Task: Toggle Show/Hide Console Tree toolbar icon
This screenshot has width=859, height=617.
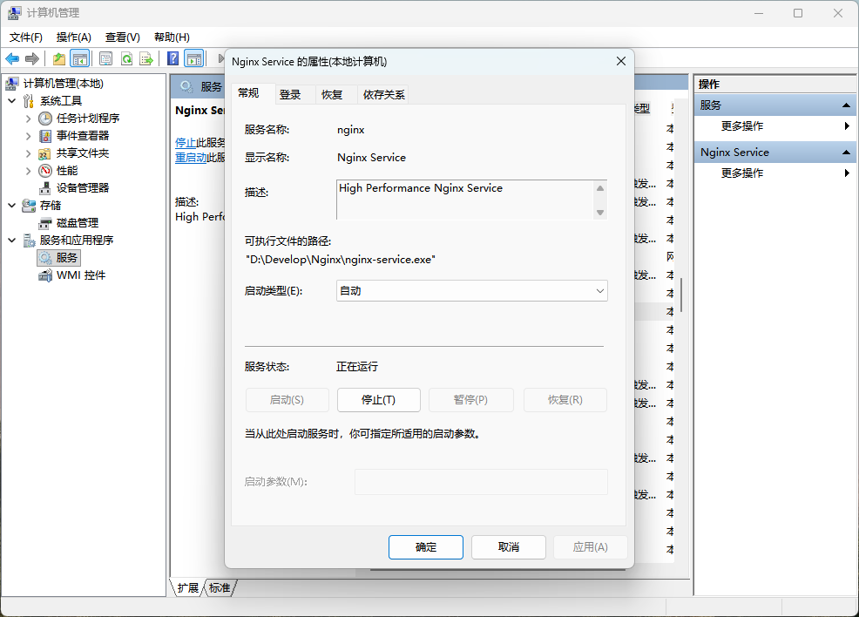Action: click(80, 58)
